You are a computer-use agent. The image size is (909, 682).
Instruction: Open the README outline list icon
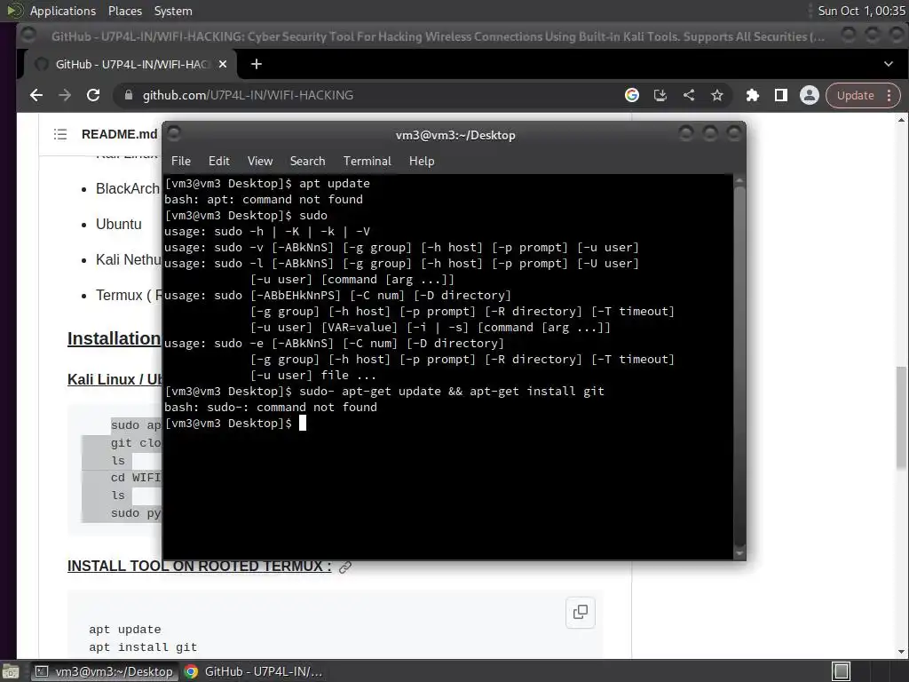60,135
